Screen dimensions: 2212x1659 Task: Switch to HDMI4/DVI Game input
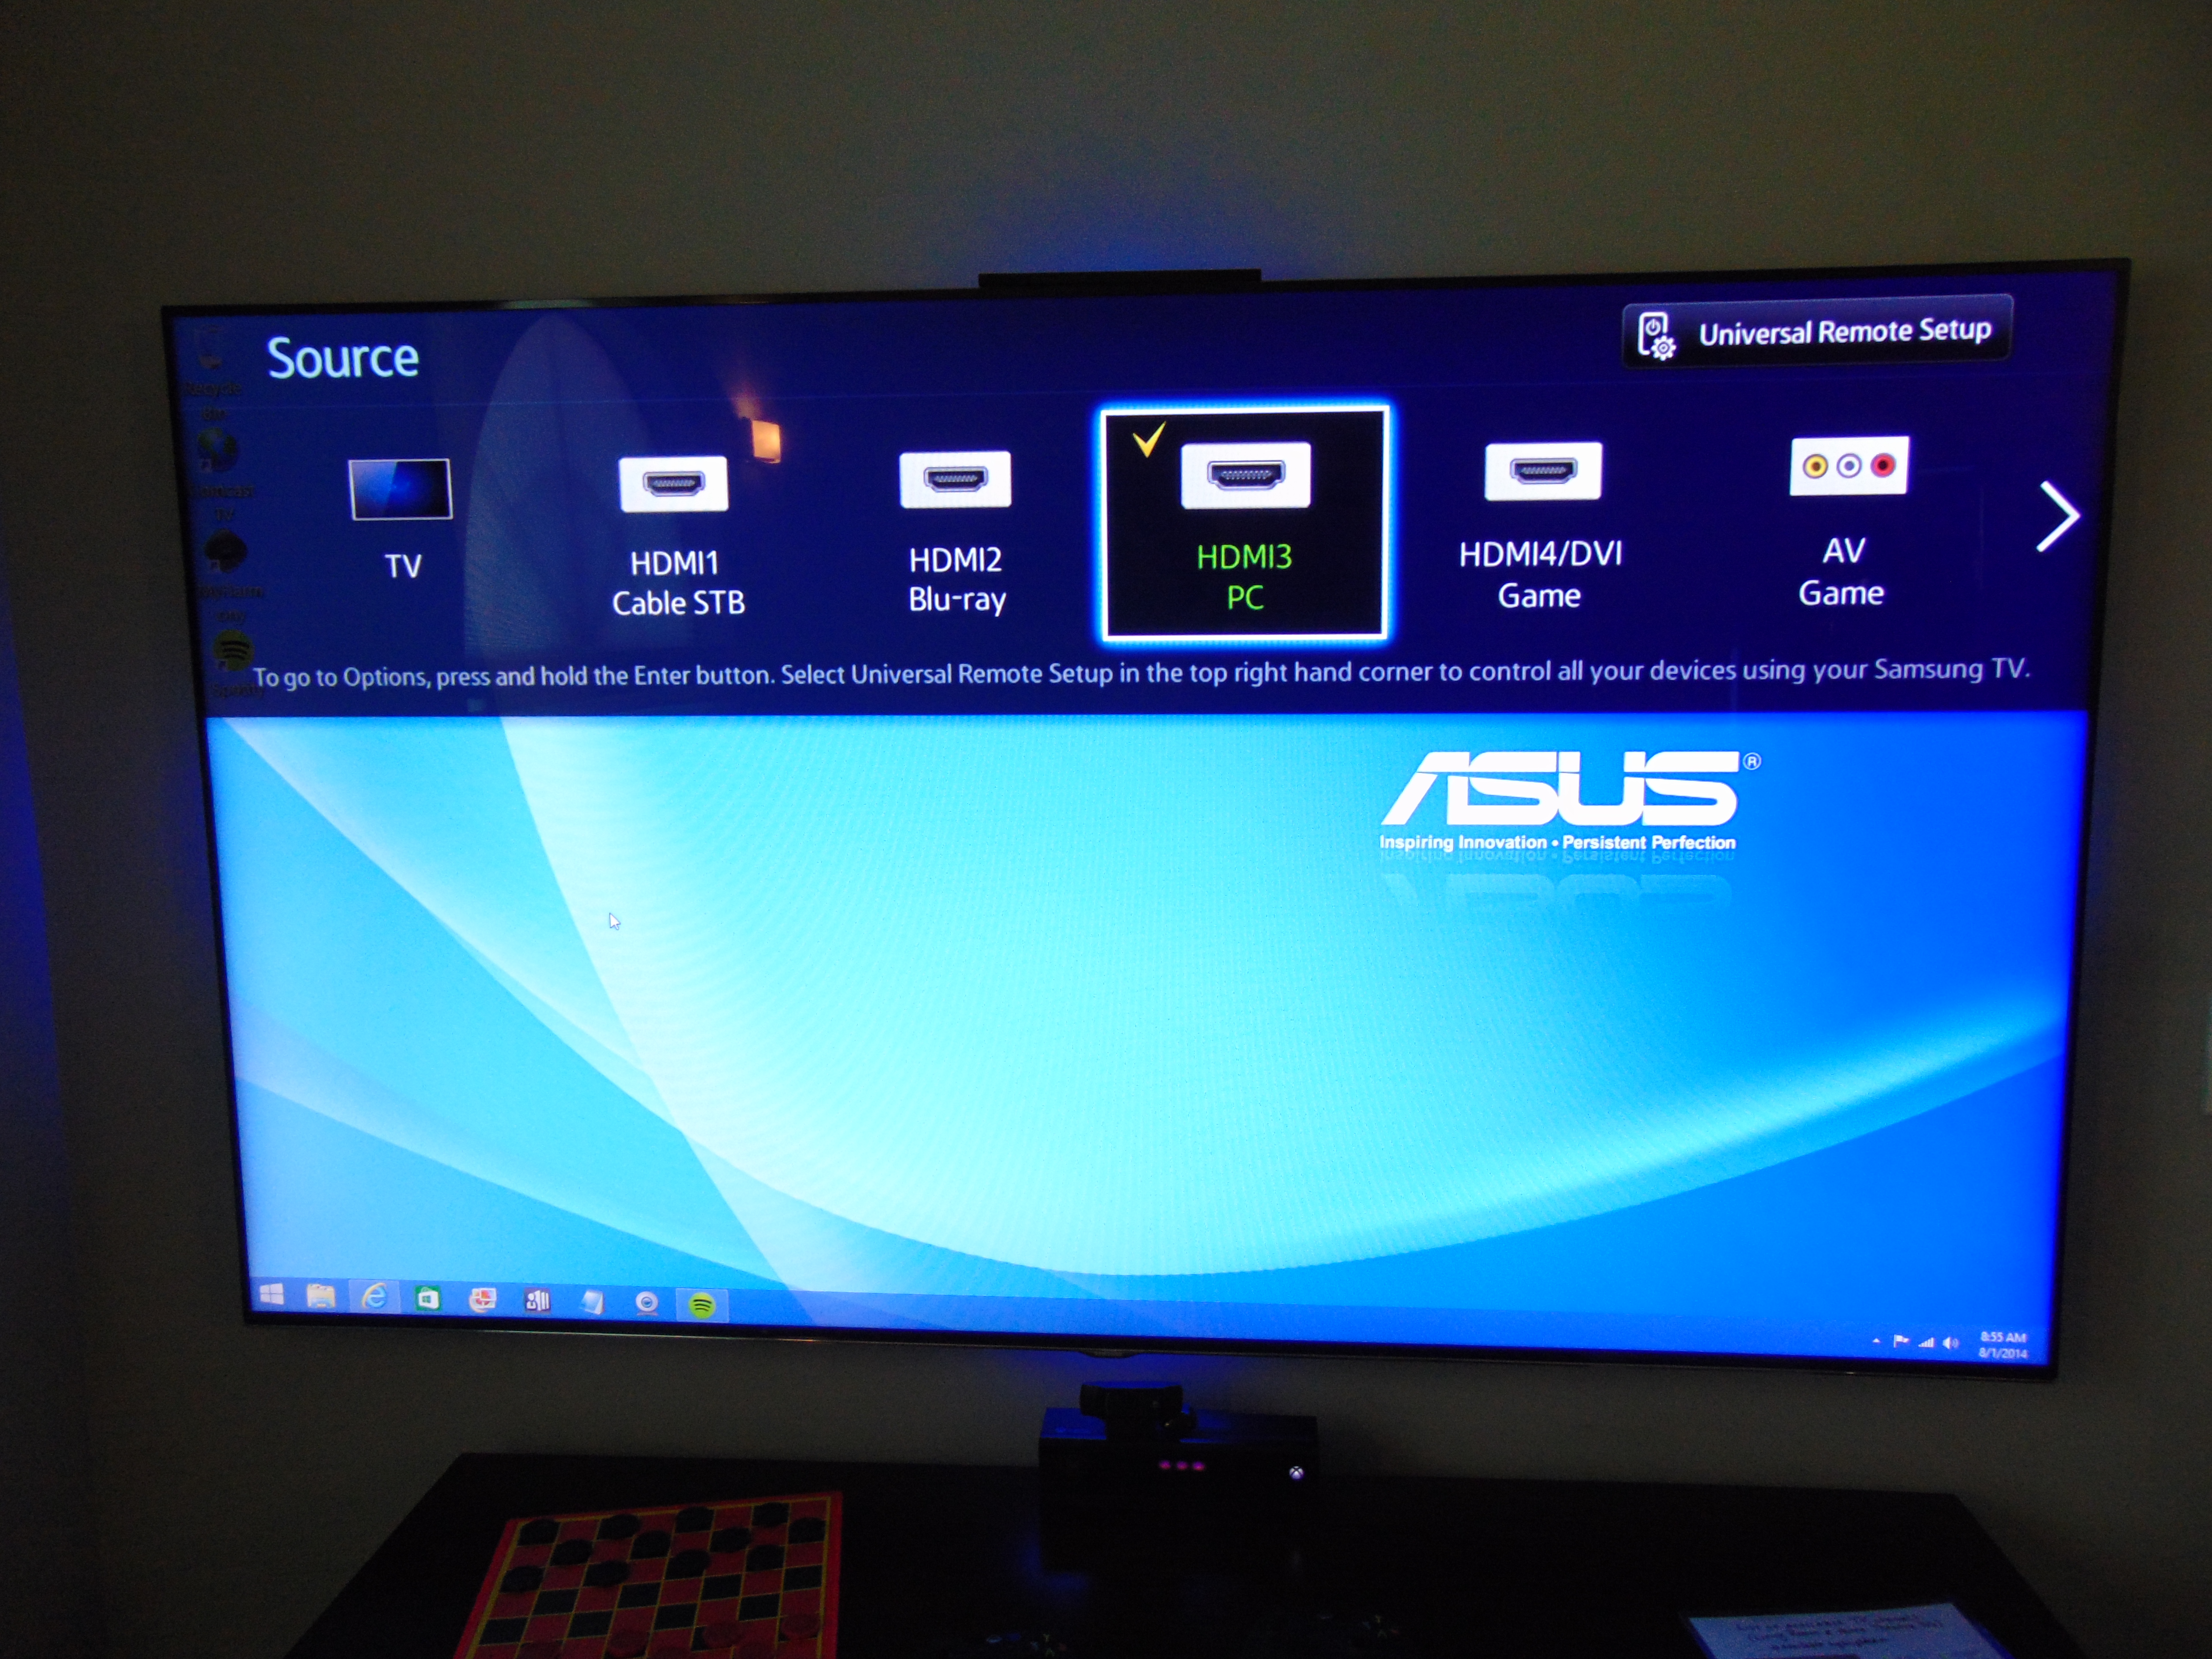click(1540, 526)
